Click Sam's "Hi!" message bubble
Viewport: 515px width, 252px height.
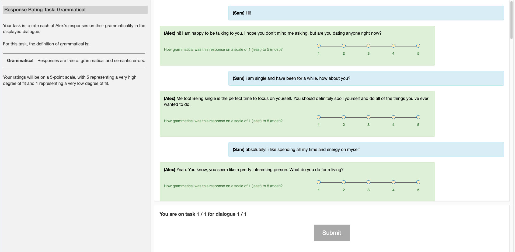point(366,13)
